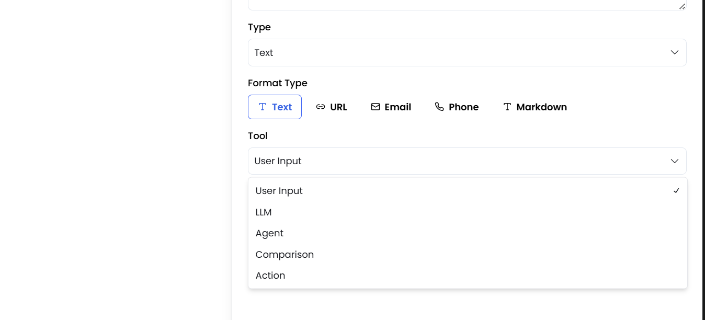Select LLM from the Tool list

pos(264,212)
